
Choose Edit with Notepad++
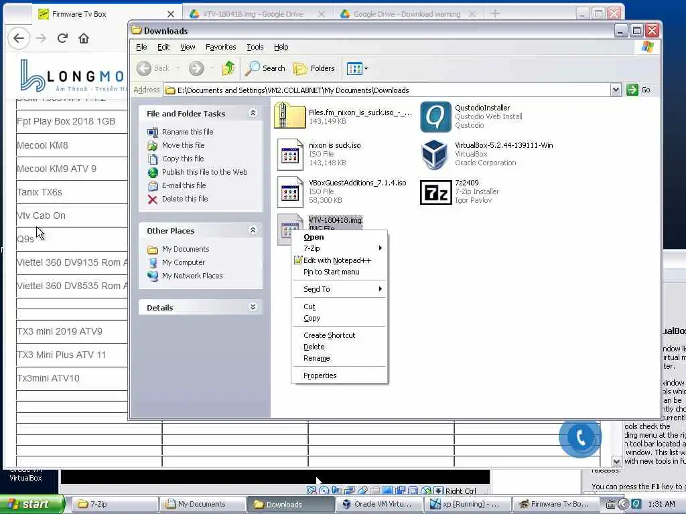pyautogui.click(x=339, y=260)
